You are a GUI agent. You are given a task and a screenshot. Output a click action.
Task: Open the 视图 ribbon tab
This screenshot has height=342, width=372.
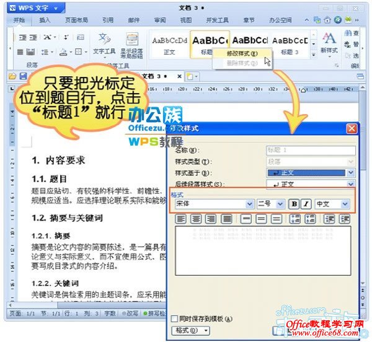click(x=186, y=20)
